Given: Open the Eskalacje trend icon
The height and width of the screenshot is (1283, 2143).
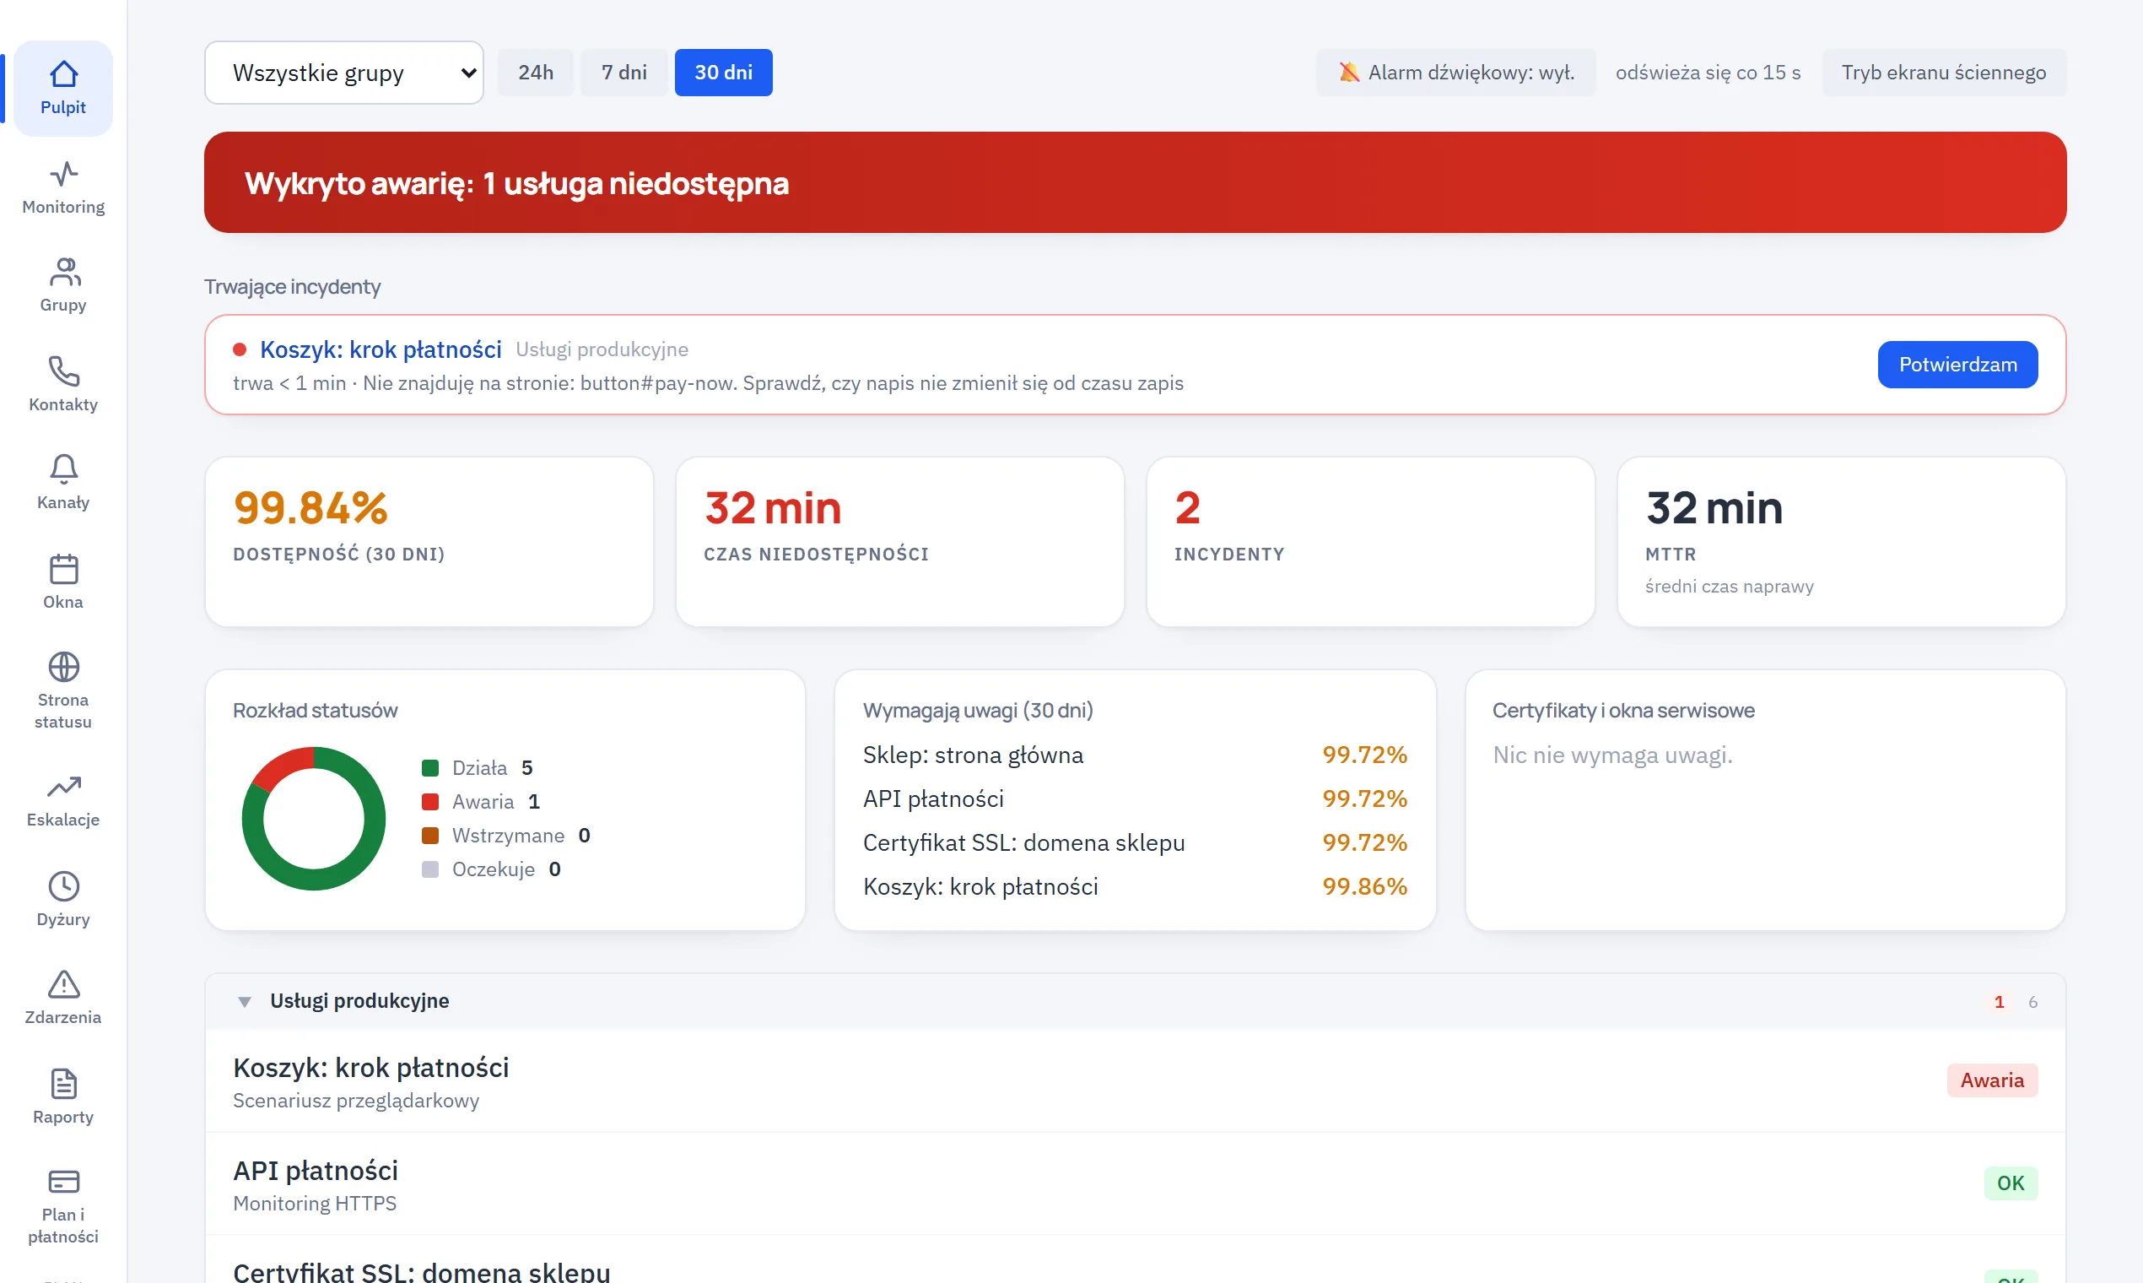Looking at the screenshot, I should tap(63, 787).
